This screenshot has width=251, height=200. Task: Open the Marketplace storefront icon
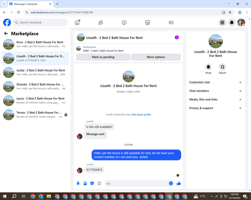148,22
